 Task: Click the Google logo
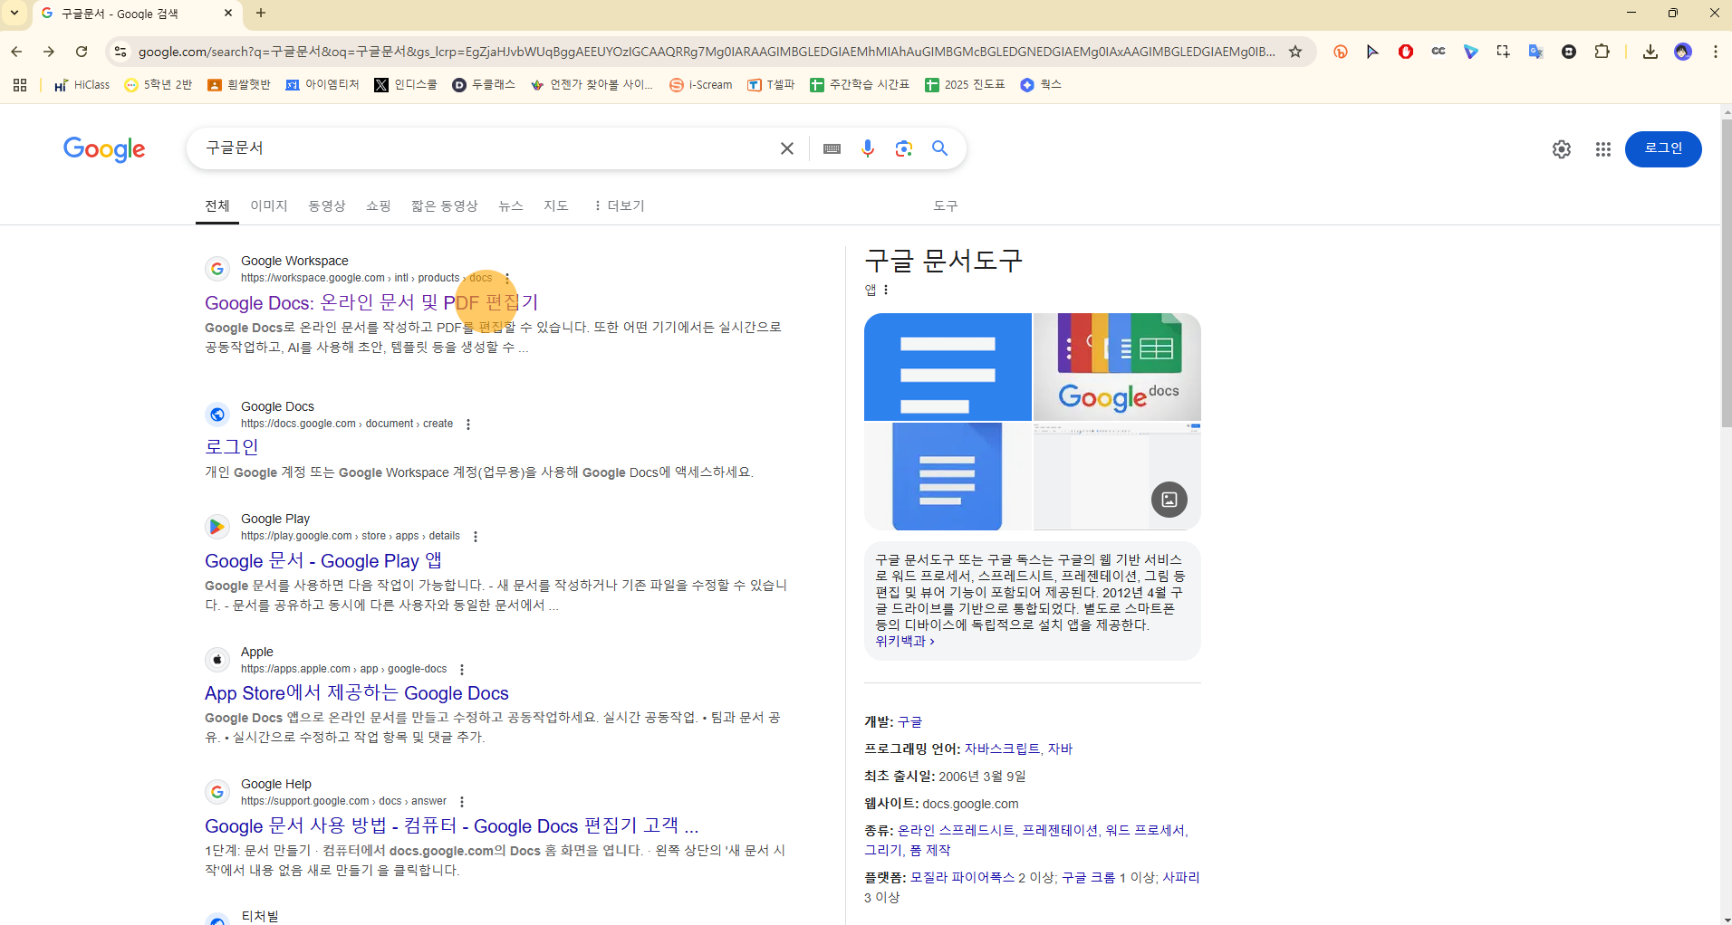[x=104, y=149]
